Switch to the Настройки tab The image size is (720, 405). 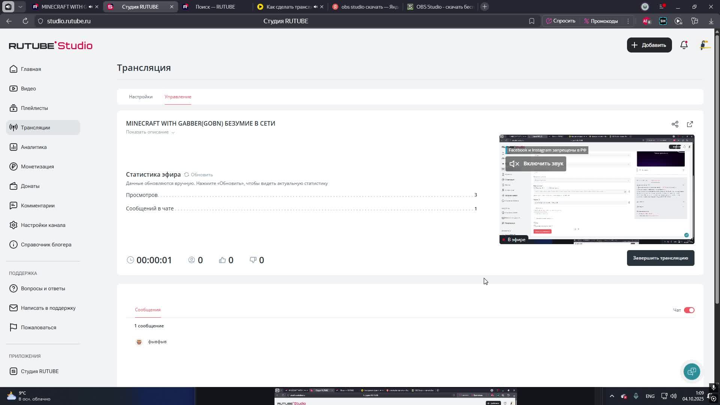[x=141, y=97]
